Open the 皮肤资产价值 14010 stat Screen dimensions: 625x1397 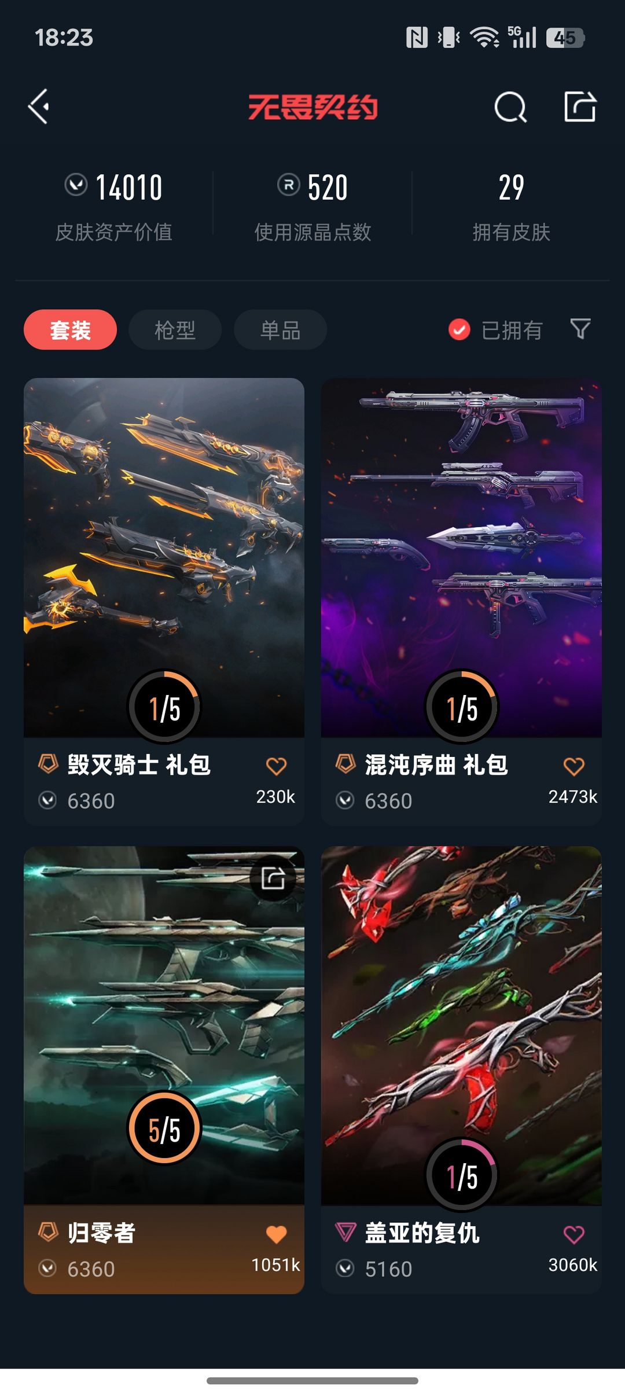(113, 207)
